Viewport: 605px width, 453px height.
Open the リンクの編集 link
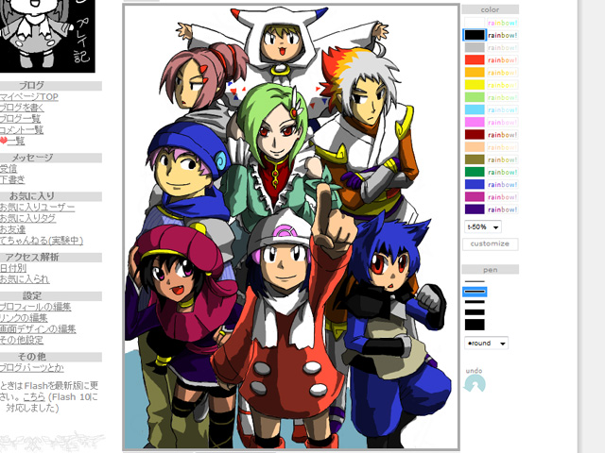(24, 318)
